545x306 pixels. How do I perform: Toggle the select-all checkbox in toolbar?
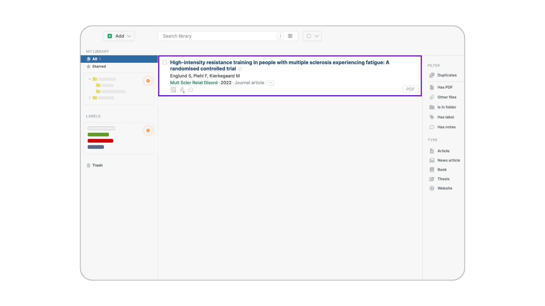click(x=309, y=36)
